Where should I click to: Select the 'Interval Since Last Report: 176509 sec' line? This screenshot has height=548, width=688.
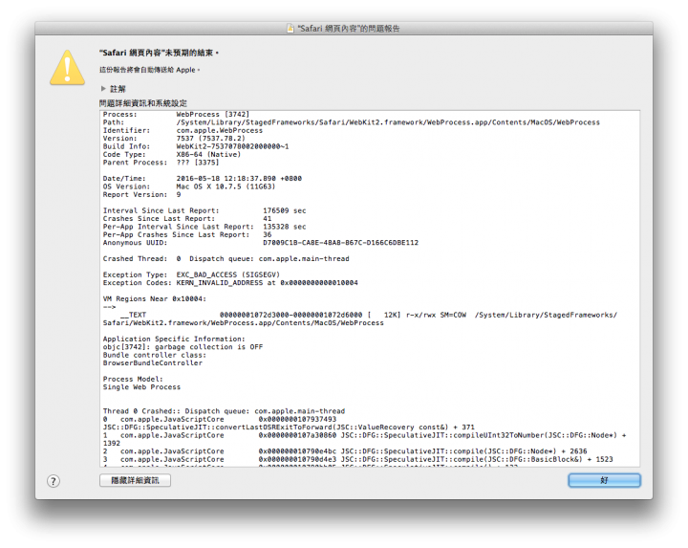coord(204,210)
